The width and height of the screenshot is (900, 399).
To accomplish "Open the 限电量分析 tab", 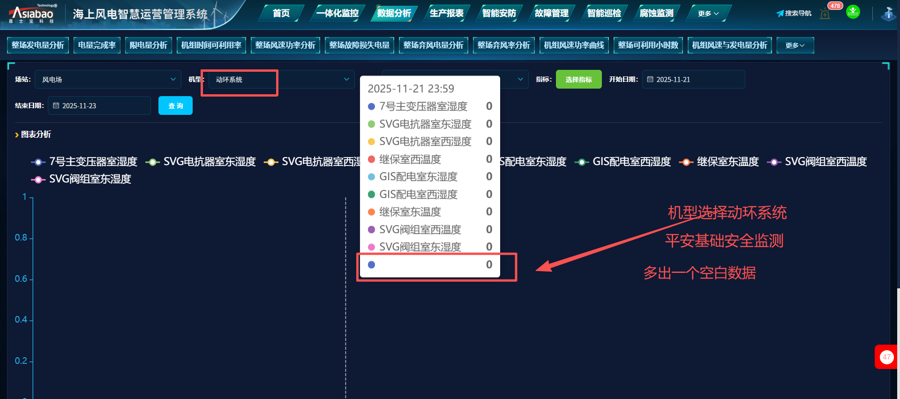I will [148, 45].
